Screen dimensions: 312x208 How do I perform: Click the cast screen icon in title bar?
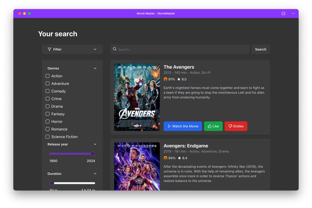[x=283, y=13]
